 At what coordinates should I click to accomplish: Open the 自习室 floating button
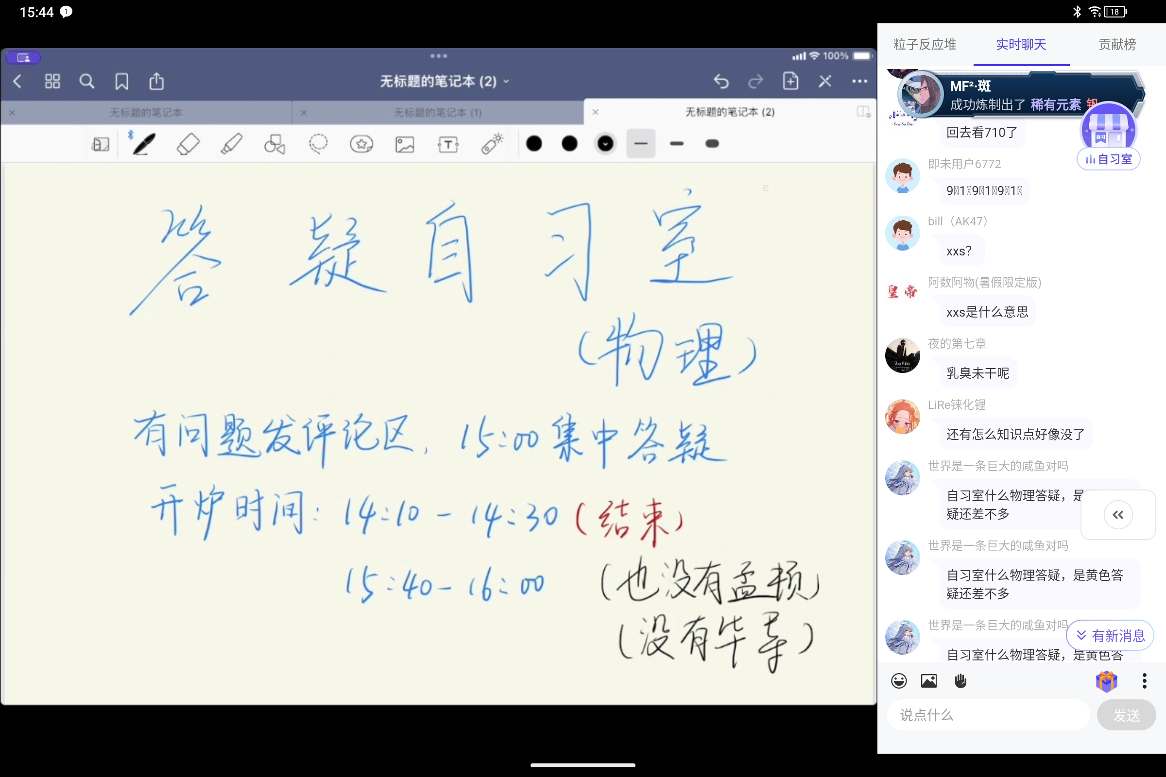point(1109,136)
